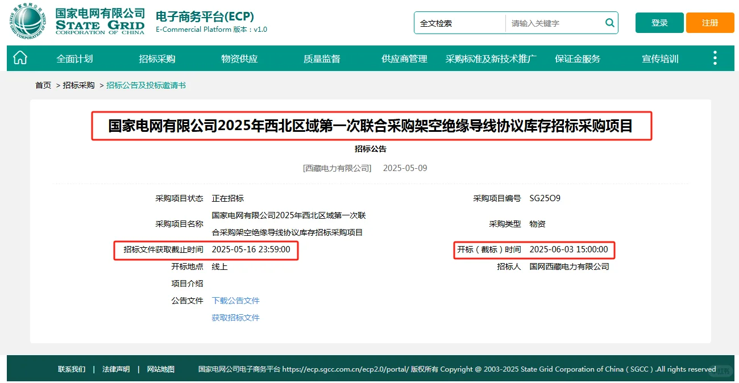
Task: Click the home icon in the navigation bar
Action: 20,57
